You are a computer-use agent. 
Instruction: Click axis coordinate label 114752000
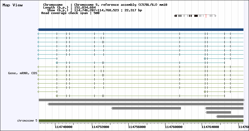(100, 127)
